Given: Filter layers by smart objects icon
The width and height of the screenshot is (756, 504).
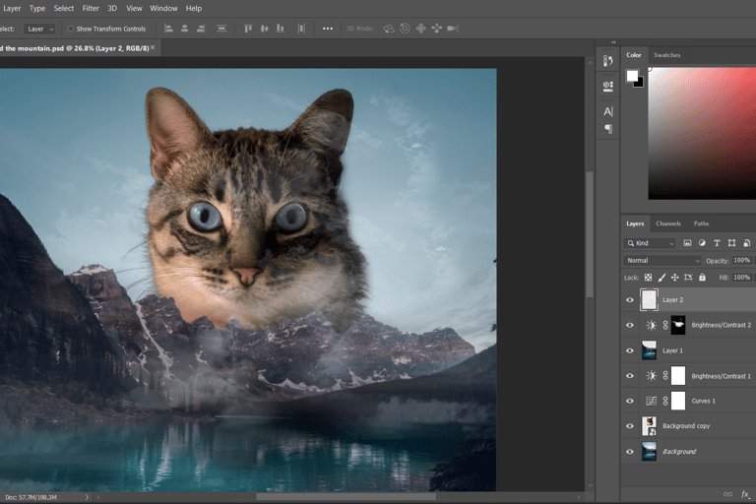Looking at the screenshot, I should pyautogui.click(x=746, y=243).
